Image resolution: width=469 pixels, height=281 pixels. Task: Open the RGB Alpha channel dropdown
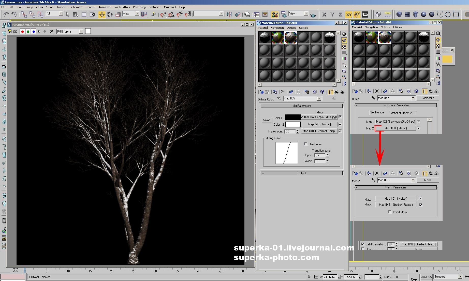pyautogui.click(x=81, y=31)
